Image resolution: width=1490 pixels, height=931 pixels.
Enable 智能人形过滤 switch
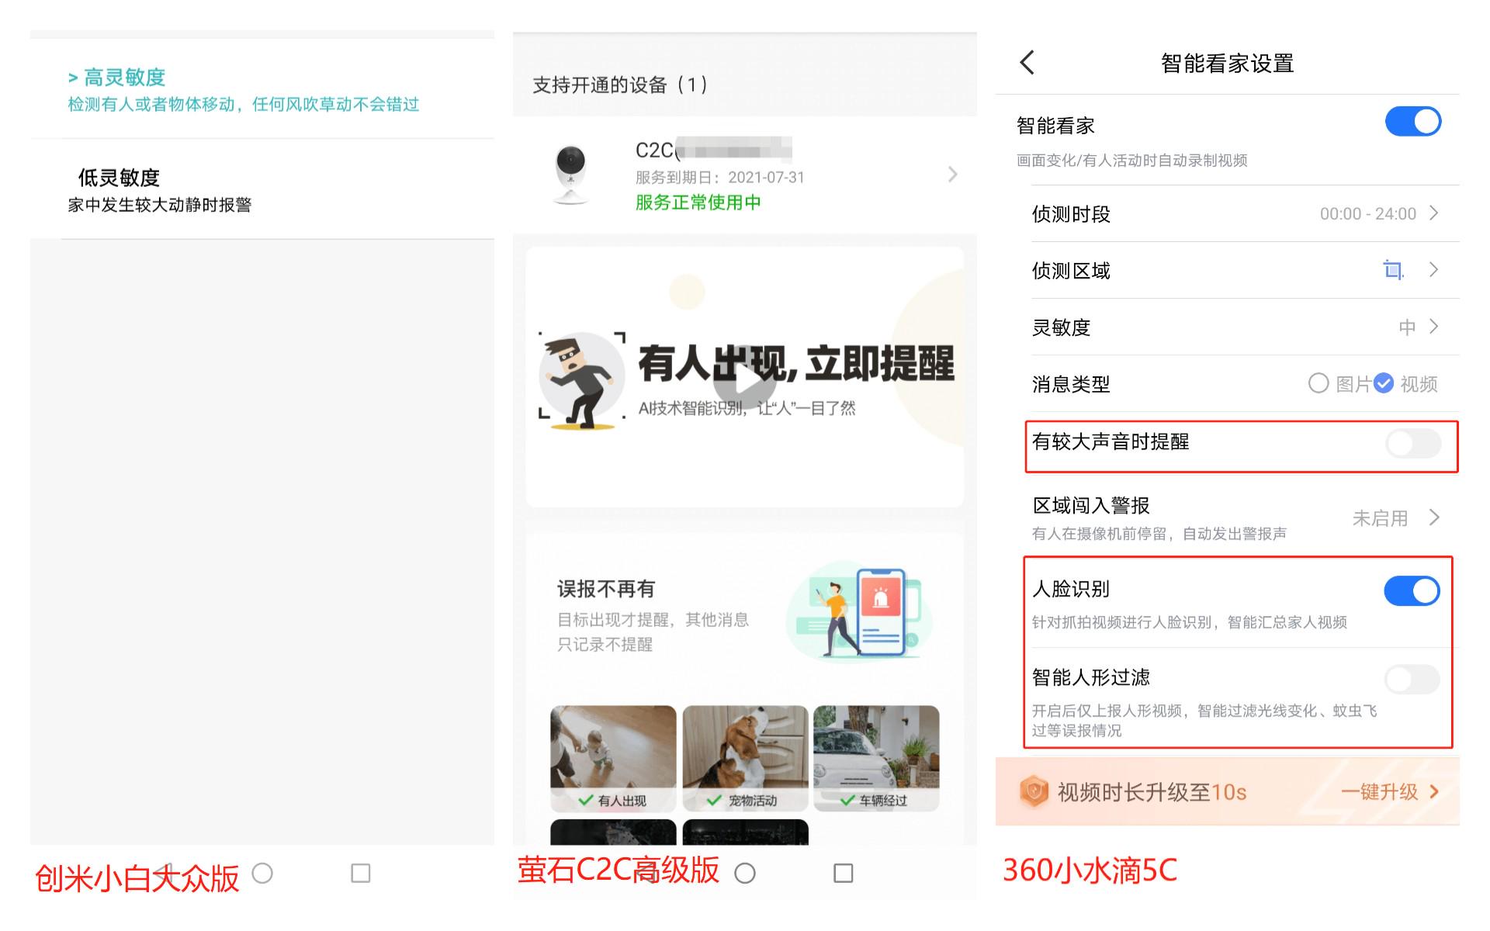point(1412,680)
